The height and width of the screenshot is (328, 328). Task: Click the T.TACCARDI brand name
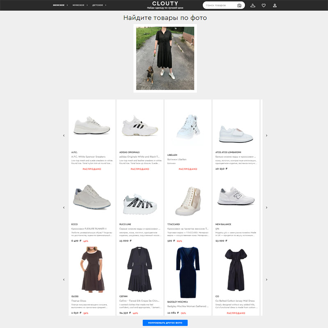coord(173,224)
